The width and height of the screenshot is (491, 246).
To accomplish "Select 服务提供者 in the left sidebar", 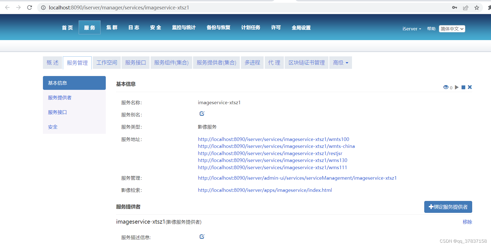I will (74, 98).
